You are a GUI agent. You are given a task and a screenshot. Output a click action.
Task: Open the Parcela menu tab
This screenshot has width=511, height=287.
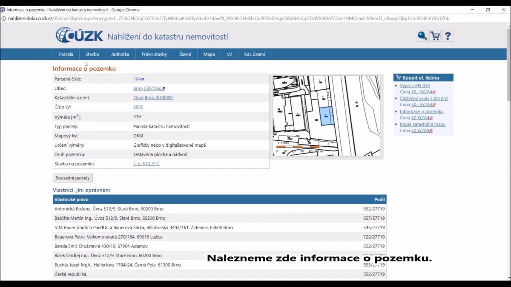(x=66, y=54)
